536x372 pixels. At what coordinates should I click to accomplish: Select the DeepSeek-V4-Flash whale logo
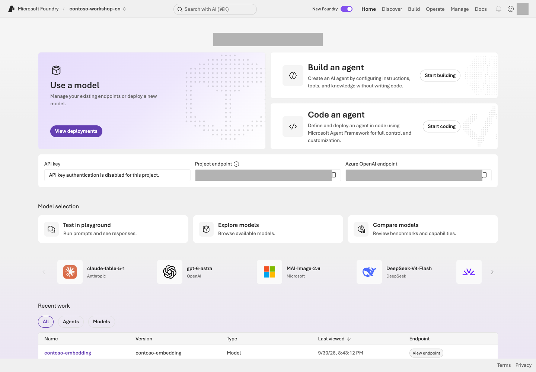(369, 272)
